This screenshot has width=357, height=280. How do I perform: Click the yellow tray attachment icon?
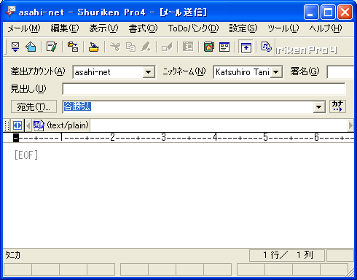[93, 47]
